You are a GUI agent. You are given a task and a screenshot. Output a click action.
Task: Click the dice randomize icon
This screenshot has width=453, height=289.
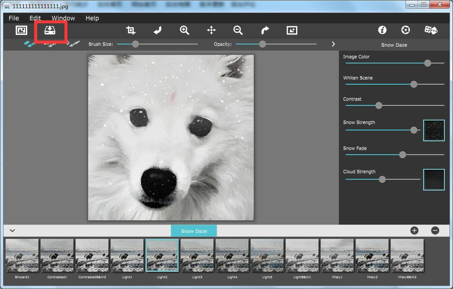(431, 30)
